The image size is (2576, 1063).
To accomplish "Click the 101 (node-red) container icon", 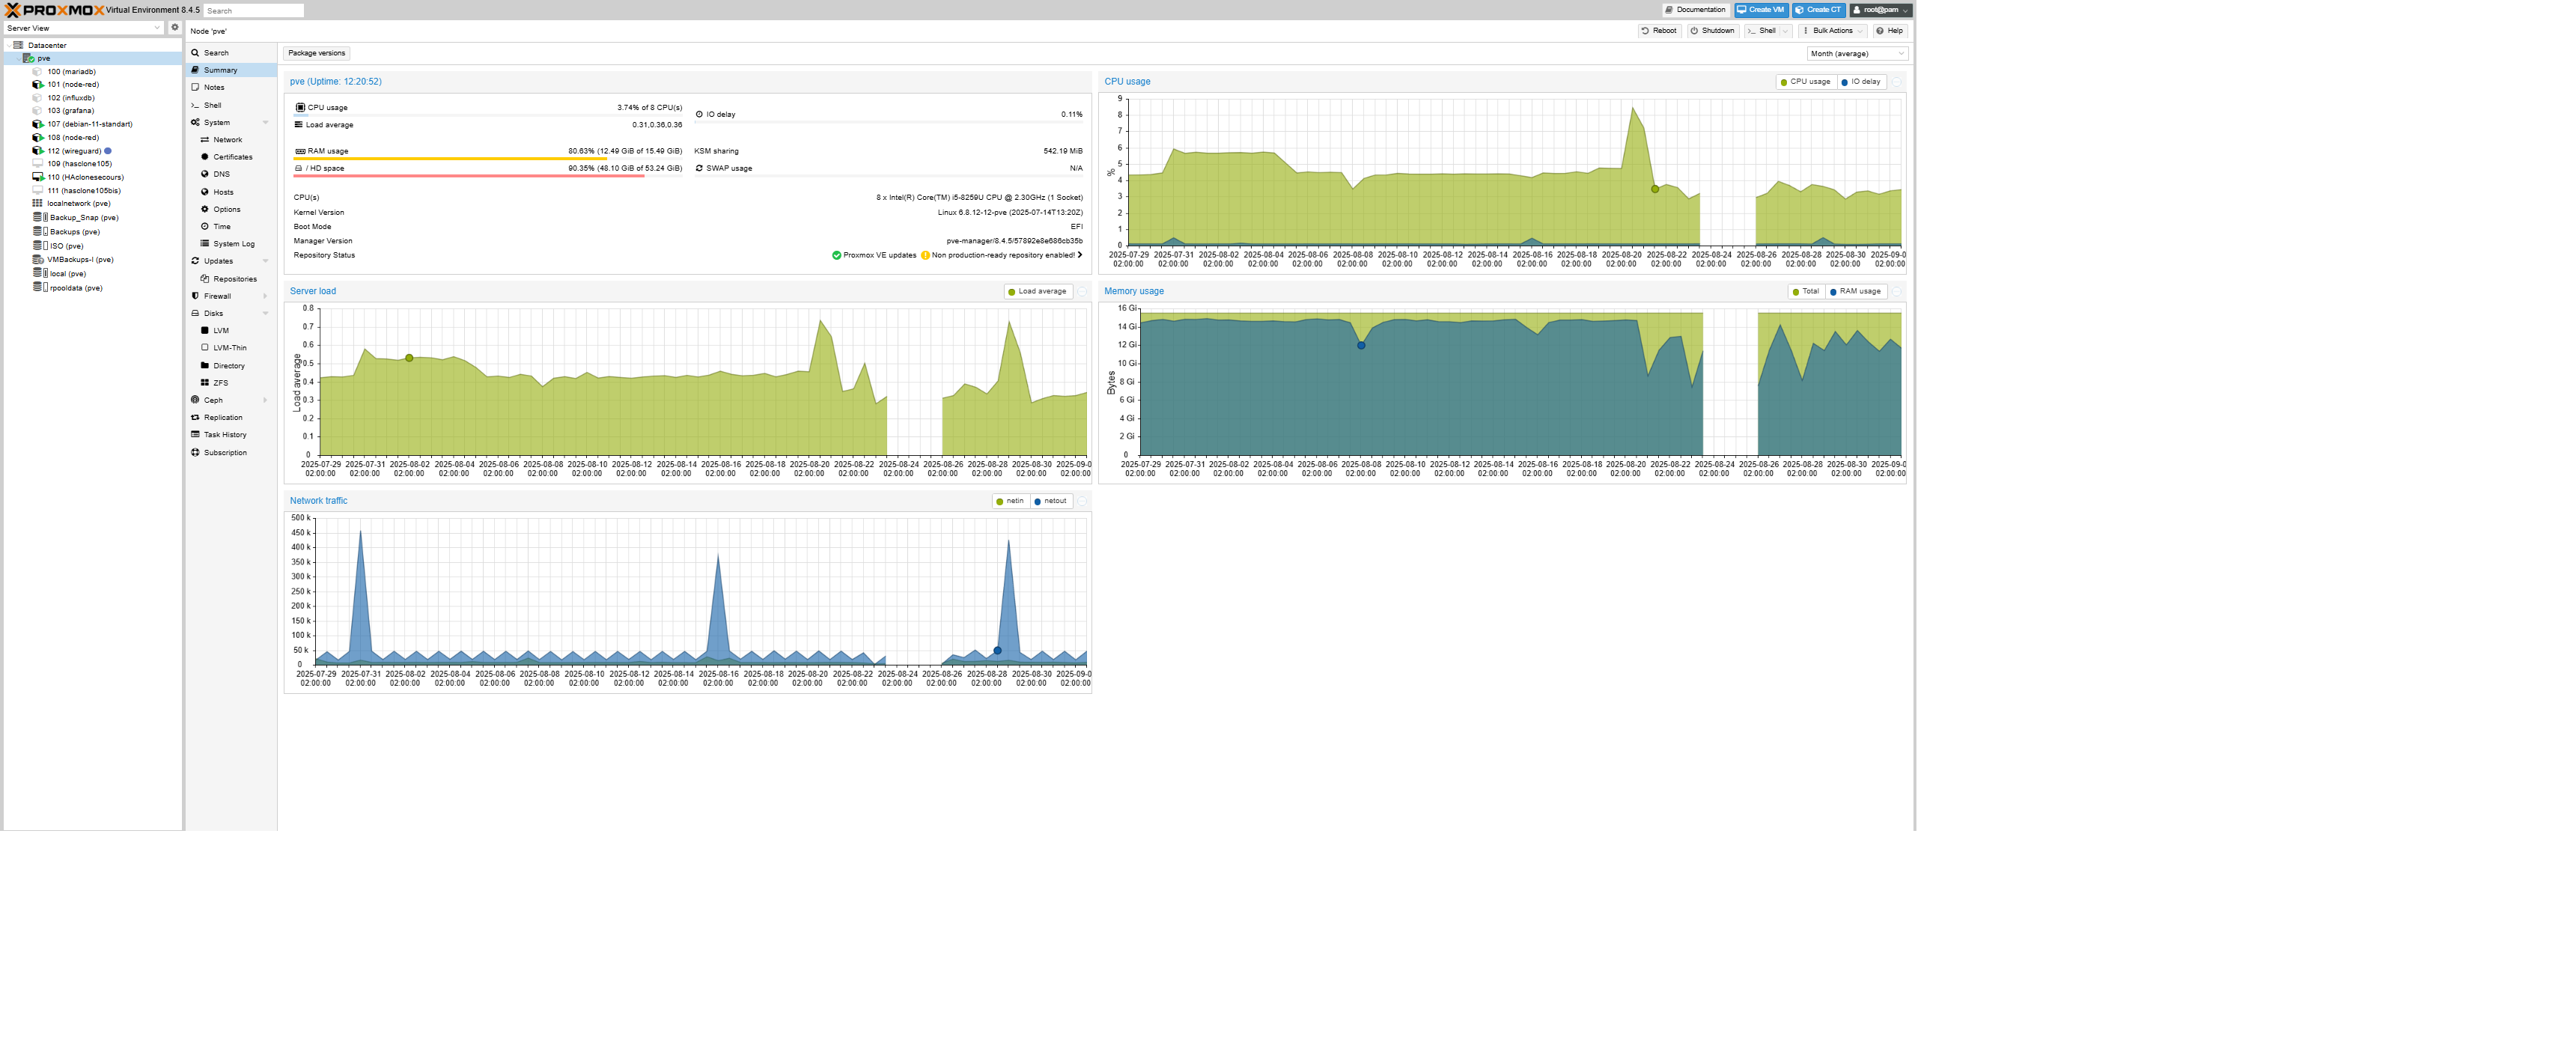I will [x=37, y=85].
